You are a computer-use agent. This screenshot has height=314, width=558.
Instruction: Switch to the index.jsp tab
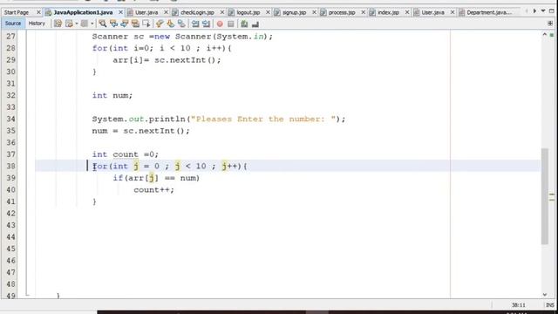click(388, 12)
